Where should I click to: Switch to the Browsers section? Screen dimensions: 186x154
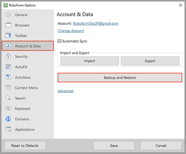point(28,25)
